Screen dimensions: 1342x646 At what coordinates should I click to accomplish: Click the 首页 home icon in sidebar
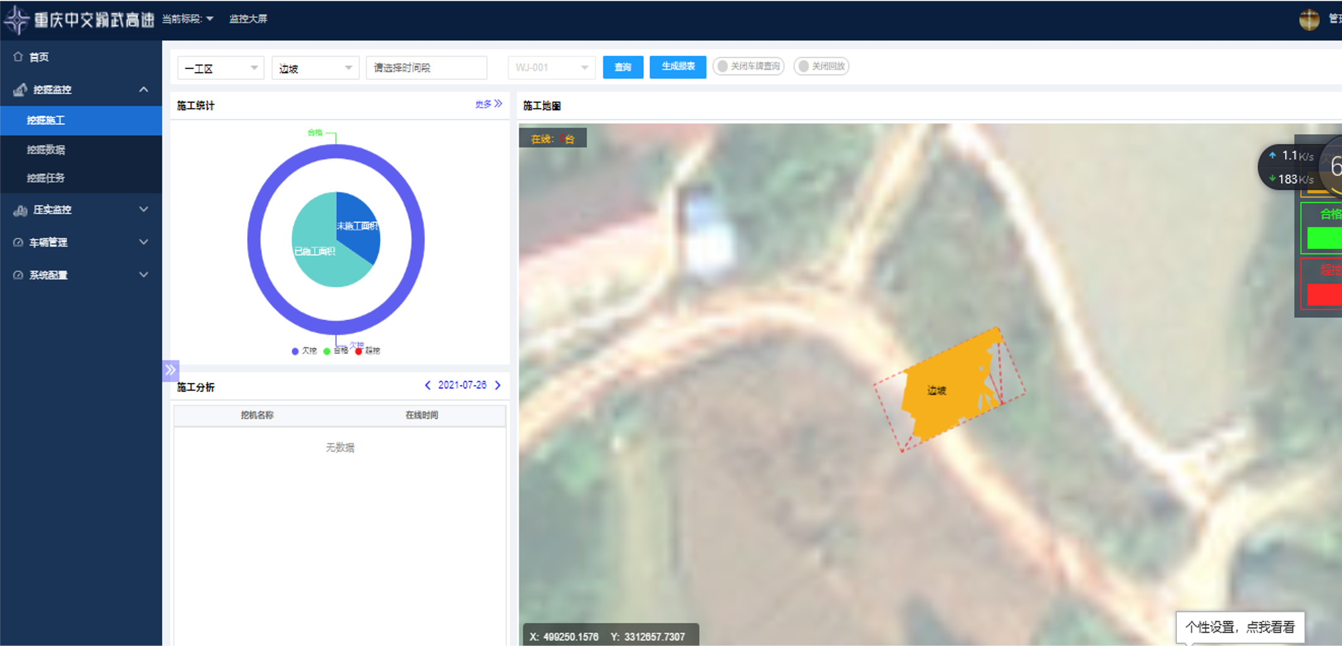click(x=18, y=57)
